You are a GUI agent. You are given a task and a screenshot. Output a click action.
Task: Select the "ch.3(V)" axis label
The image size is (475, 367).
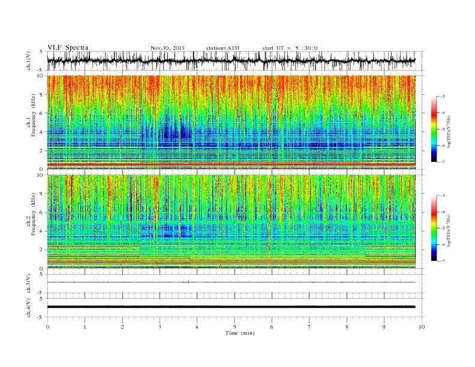(x=29, y=284)
